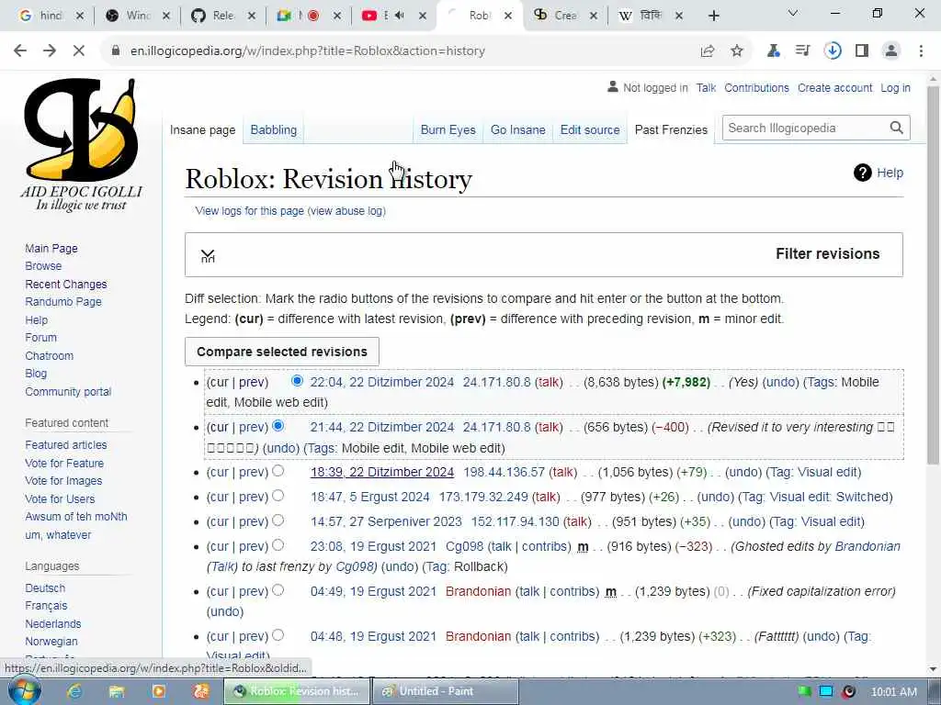Select radio for 22:04, 22 Ditzimber revision

point(297,381)
